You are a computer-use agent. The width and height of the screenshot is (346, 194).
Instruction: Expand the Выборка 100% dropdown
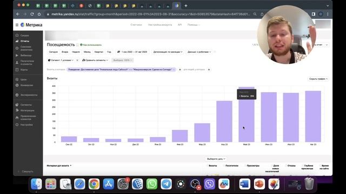pyautogui.click(x=123, y=60)
